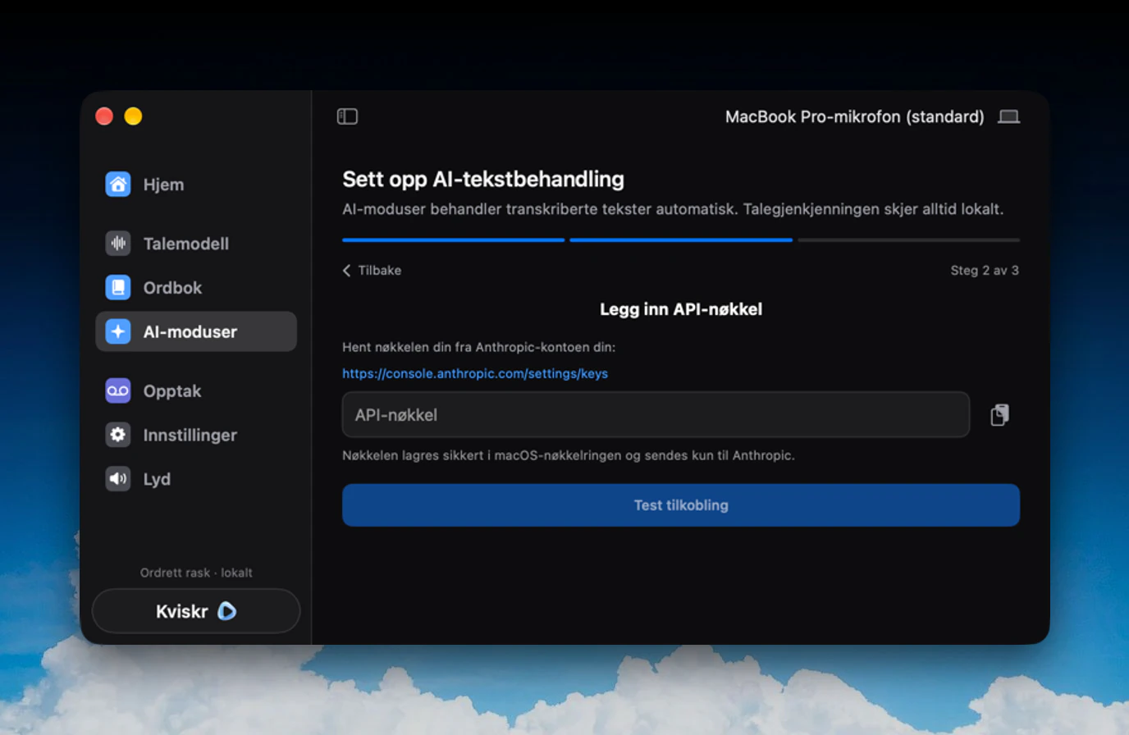Paste API key with clipboard icon
1129x735 pixels.
coord(999,415)
